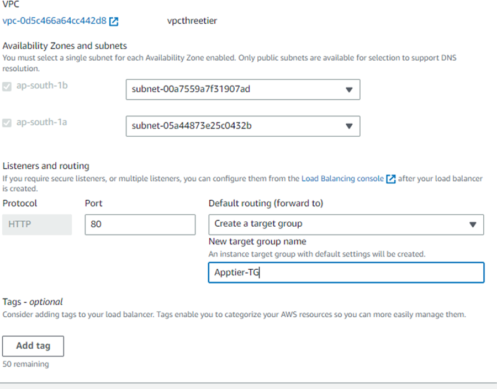Select the Availability Zones and subnets heading
497x389 pixels.
click(x=65, y=46)
